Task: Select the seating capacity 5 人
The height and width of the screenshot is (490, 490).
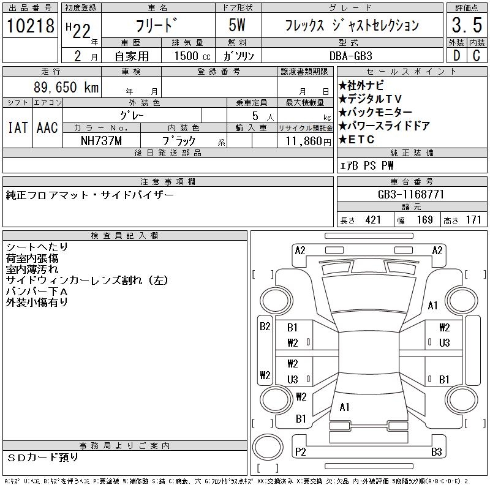Action: click(263, 116)
